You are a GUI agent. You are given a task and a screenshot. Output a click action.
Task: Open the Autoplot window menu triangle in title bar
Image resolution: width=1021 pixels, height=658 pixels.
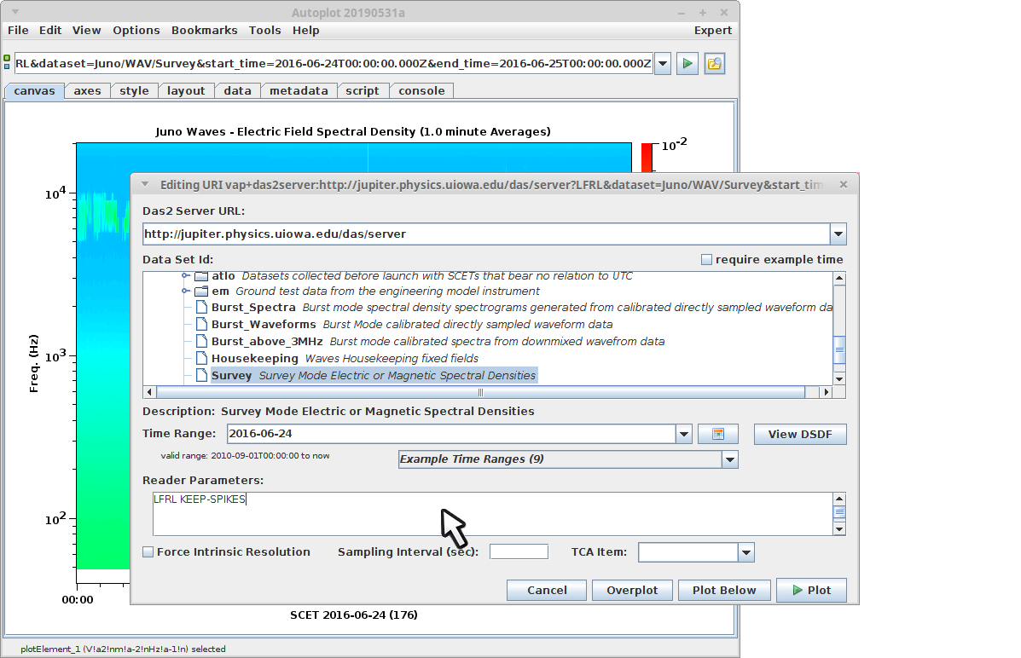tap(15, 13)
